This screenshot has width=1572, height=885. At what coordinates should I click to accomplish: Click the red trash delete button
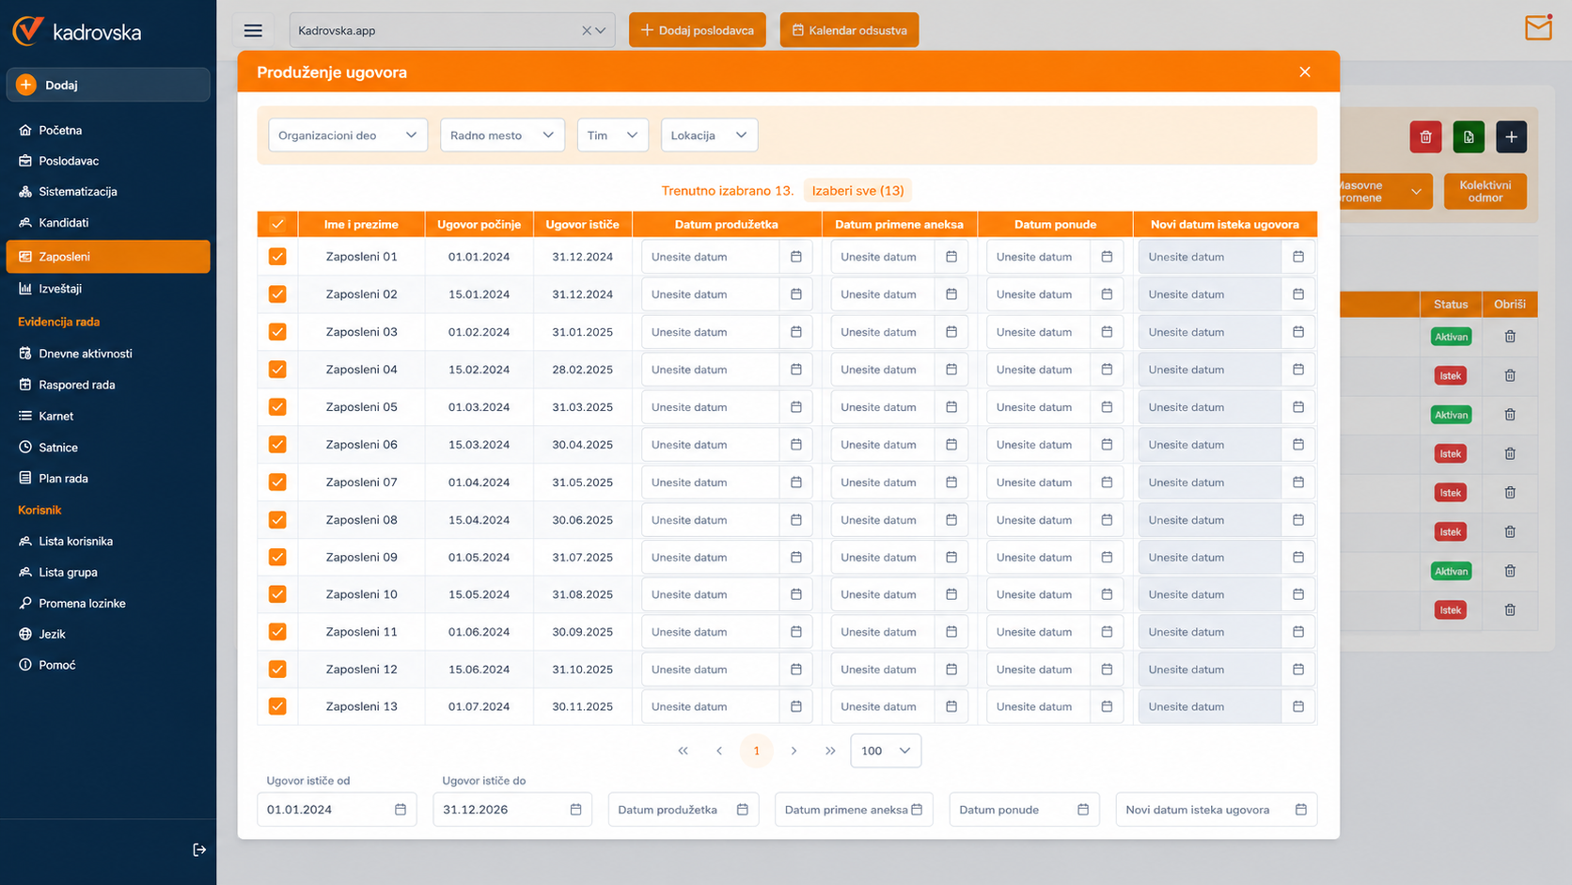point(1425,137)
